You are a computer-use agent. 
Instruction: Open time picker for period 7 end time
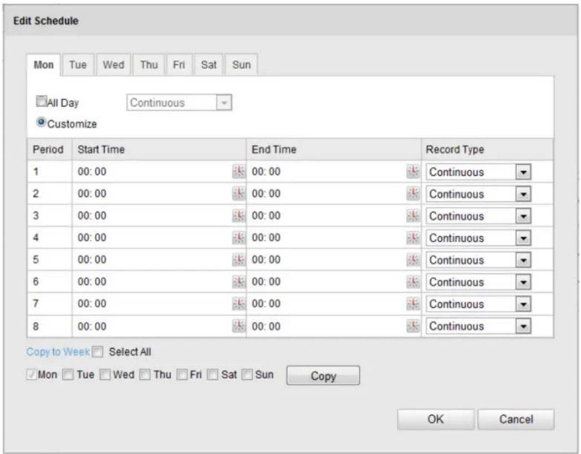point(413,304)
